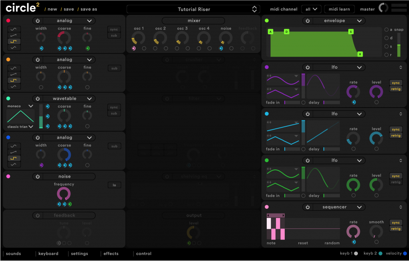This screenshot has height=261, width=409.
Task: Open the monaco wavetable dropdown
Action: click(20, 106)
